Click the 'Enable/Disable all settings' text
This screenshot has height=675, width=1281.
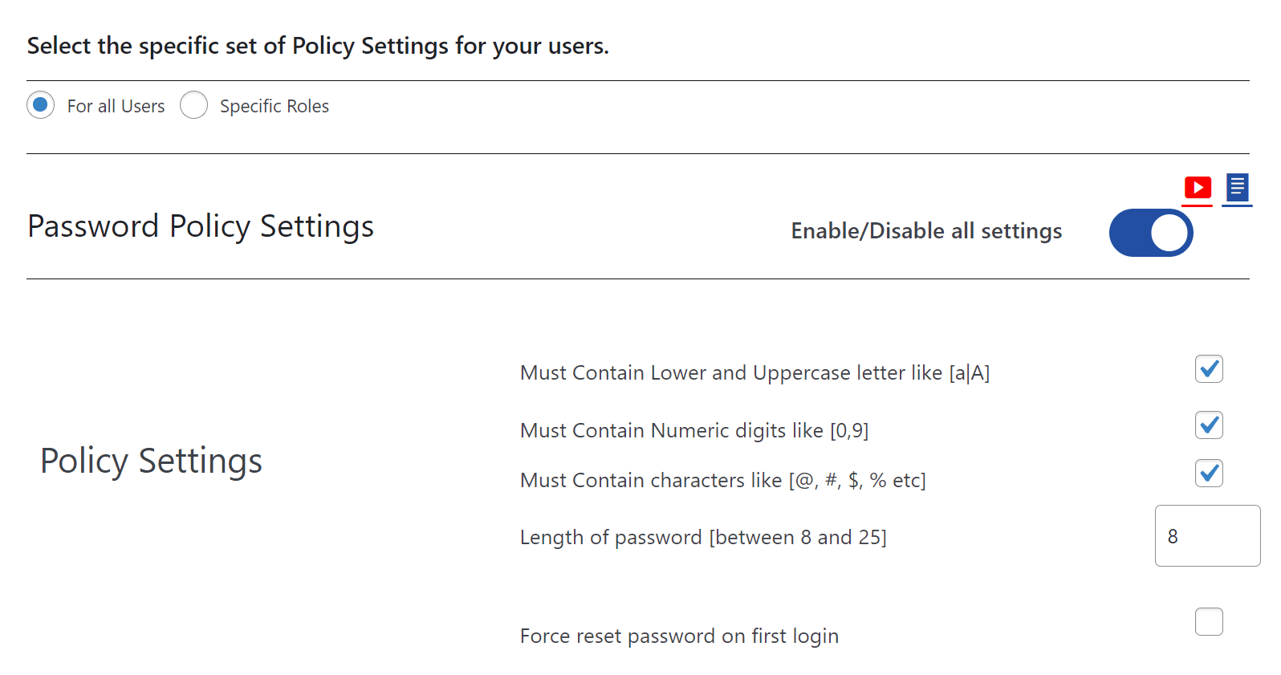pos(925,231)
